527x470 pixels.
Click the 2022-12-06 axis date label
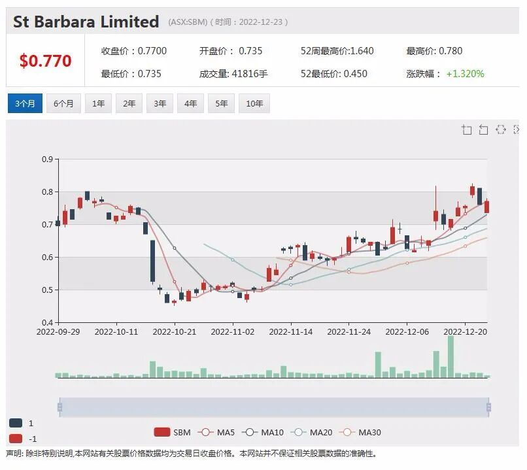tap(407, 331)
